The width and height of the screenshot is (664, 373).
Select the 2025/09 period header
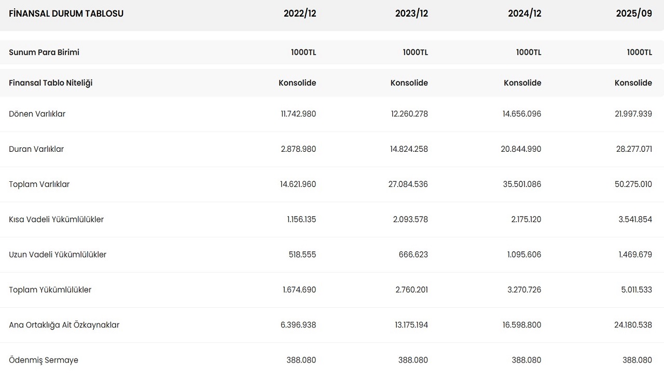(634, 13)
